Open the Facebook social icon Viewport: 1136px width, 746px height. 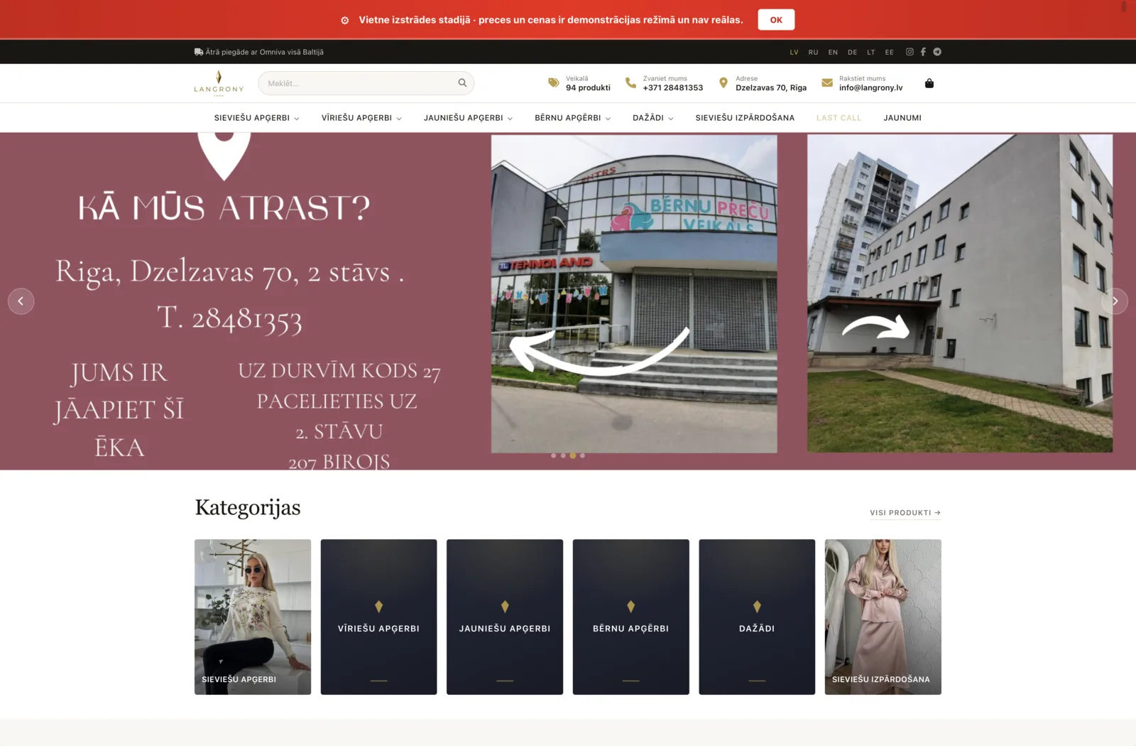923,52
